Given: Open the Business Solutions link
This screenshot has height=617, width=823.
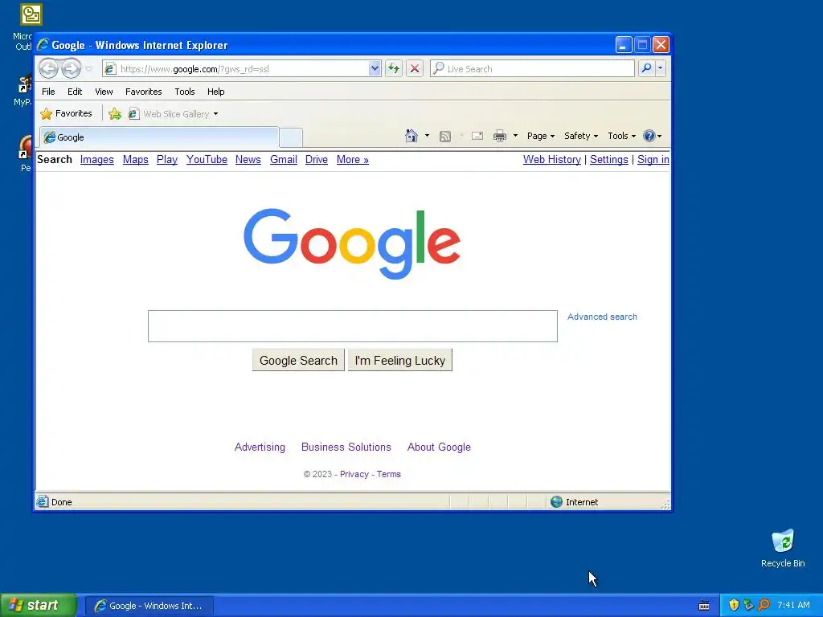Looking at the screenshot, I should click(346, 447).
